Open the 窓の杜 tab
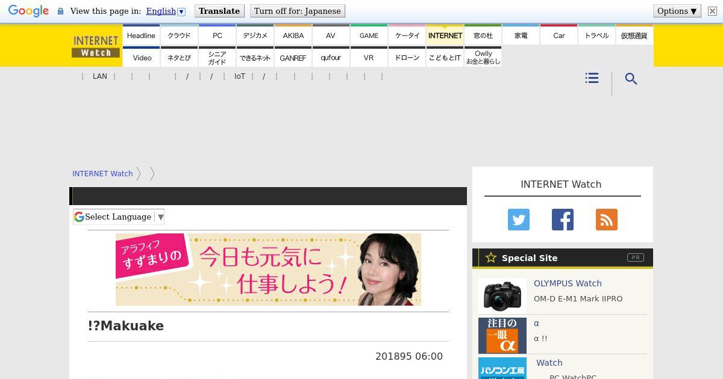 [x=483, y=35]
